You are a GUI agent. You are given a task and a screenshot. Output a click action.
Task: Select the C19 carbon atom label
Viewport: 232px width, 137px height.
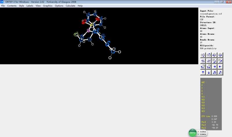(x=103, y=35)
